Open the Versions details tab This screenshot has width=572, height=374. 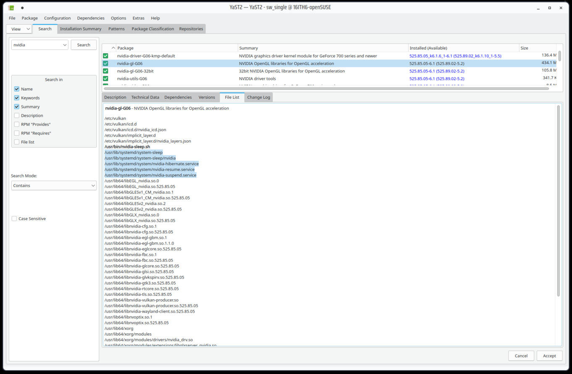coord(207,97)
